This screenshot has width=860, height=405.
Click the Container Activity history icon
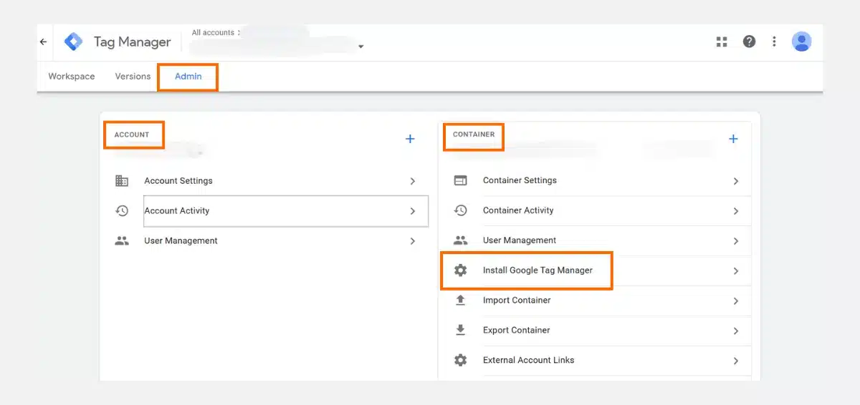460,210
